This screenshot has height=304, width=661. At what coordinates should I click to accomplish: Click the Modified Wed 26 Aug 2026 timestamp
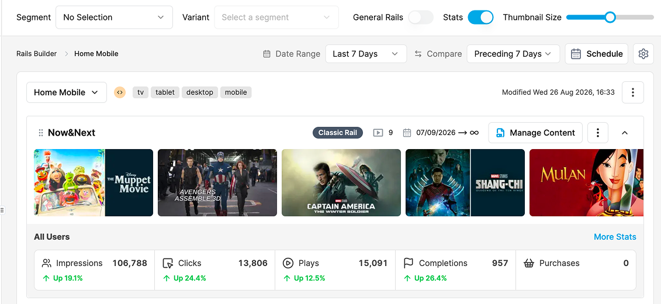pyautogui.click(x=558, y=92)
